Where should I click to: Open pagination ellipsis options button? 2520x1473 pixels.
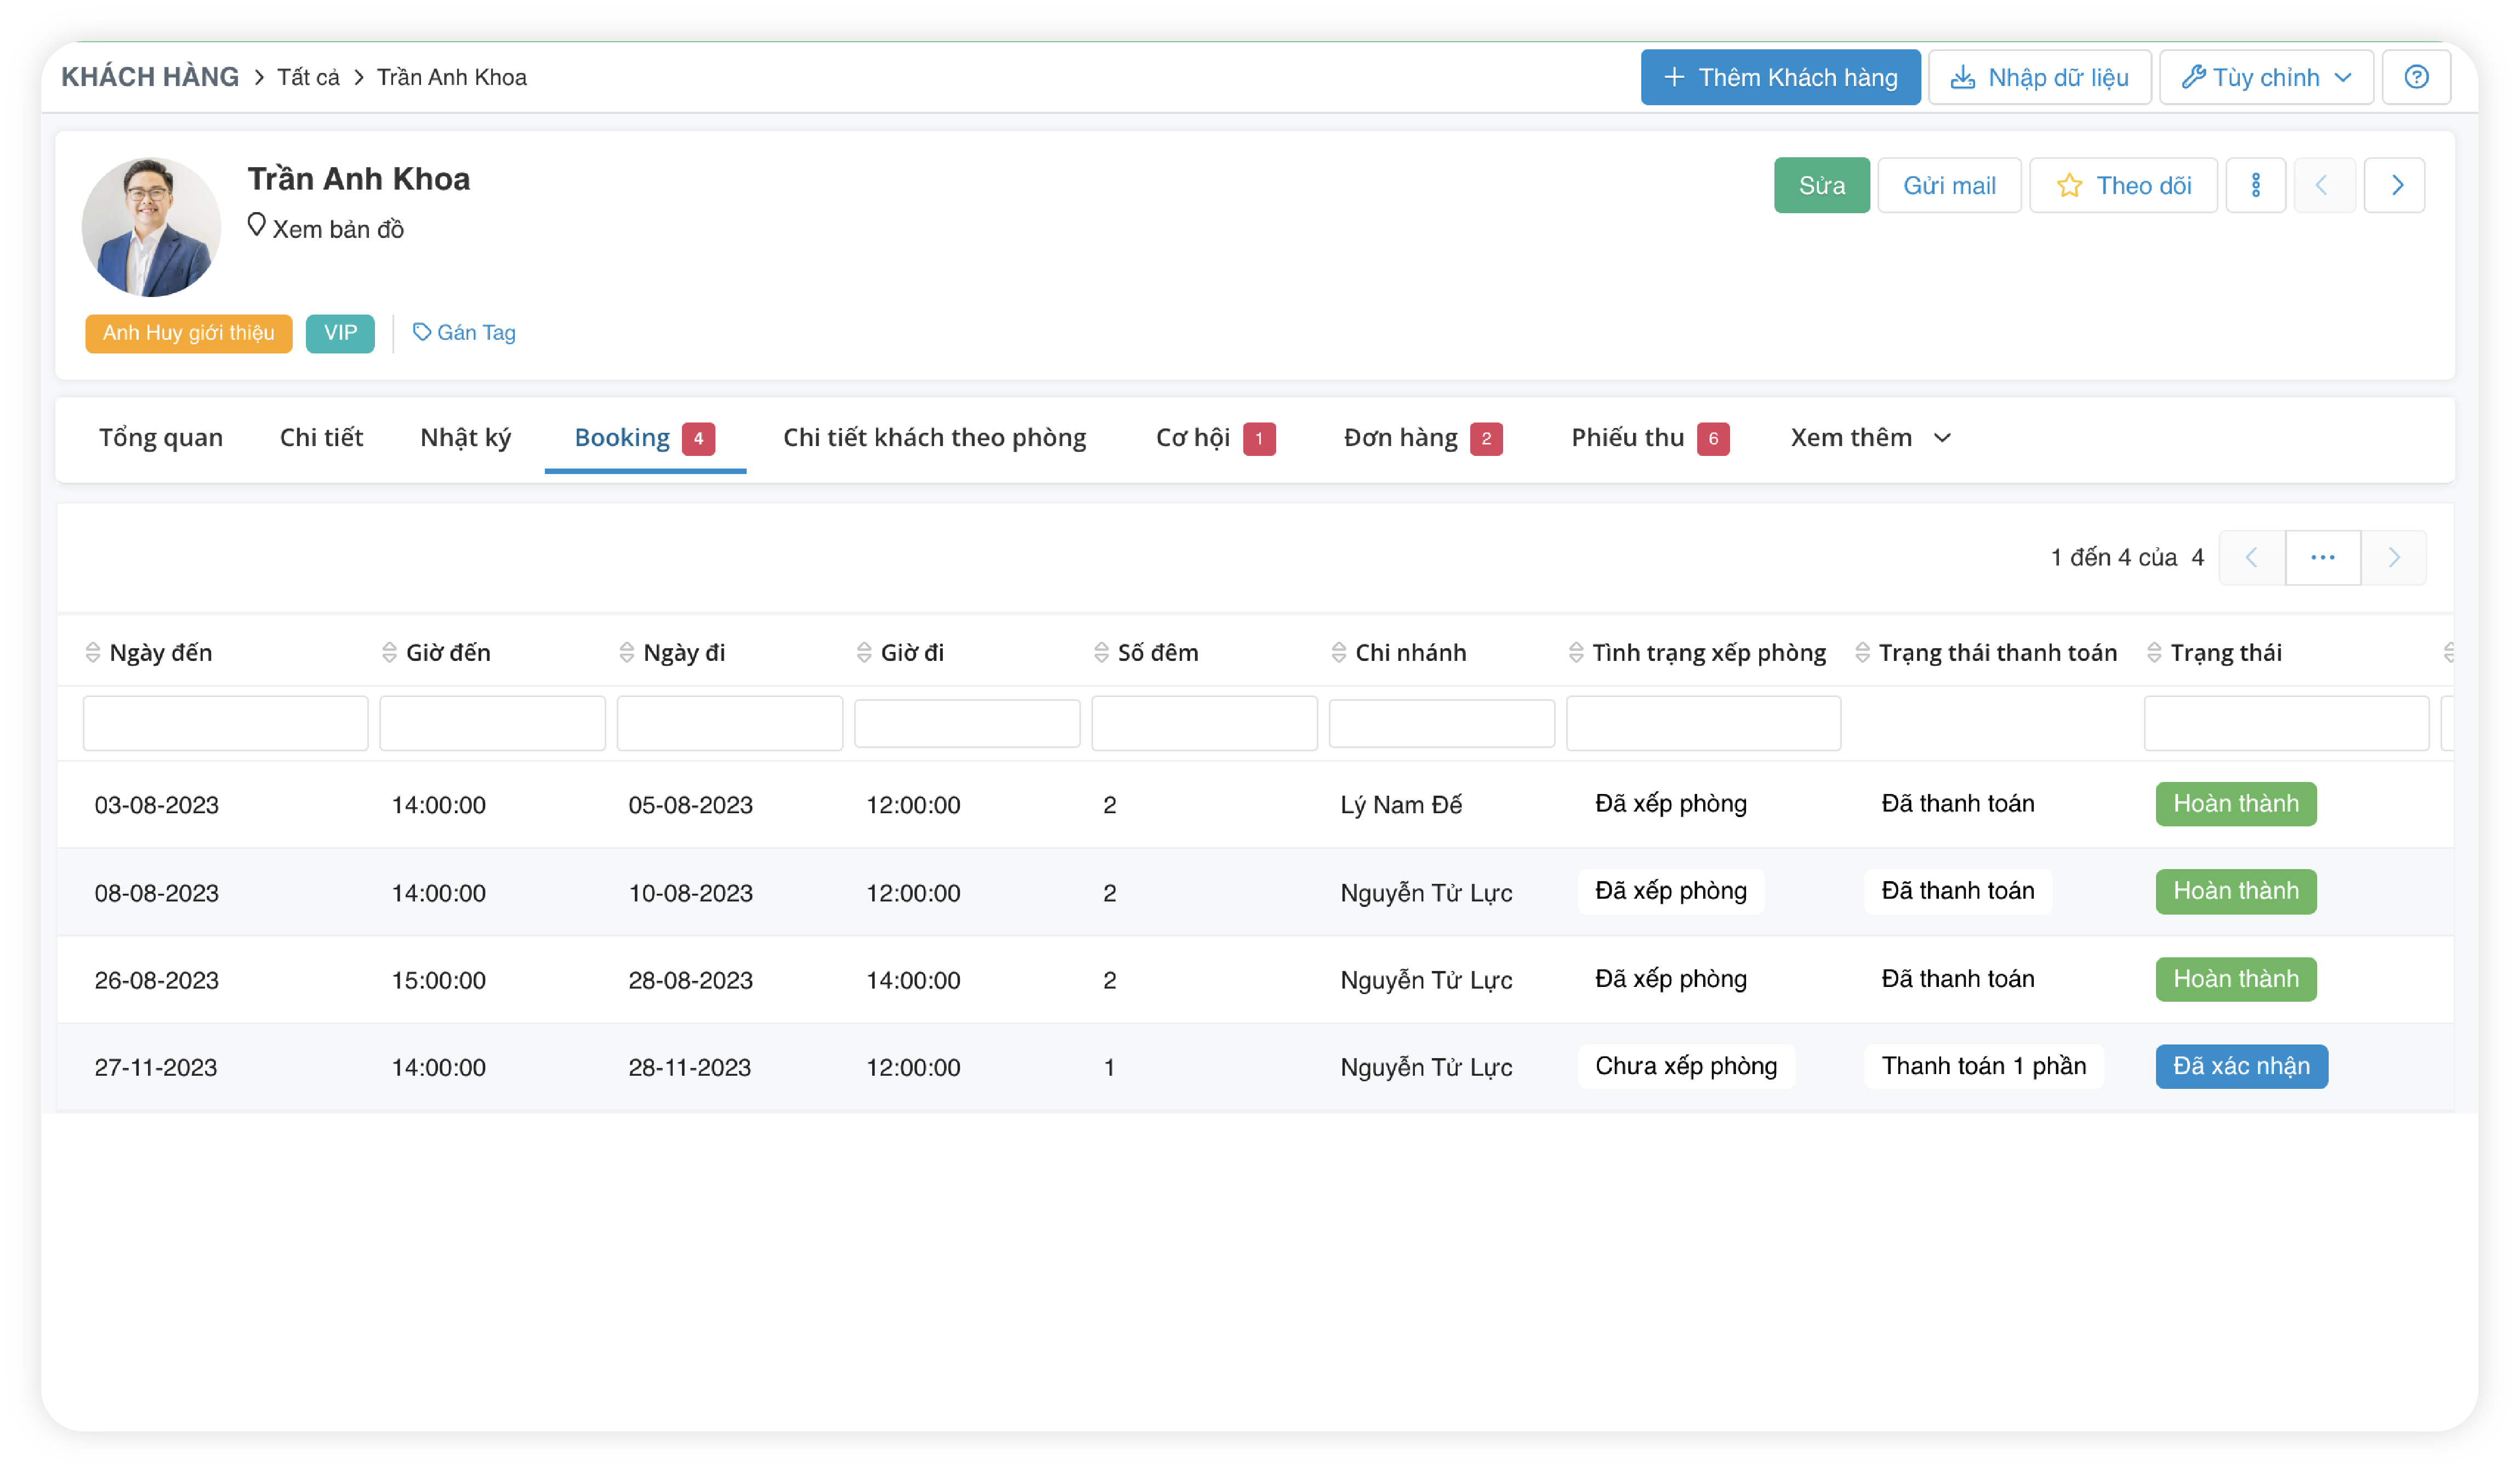coord(2322,558)
